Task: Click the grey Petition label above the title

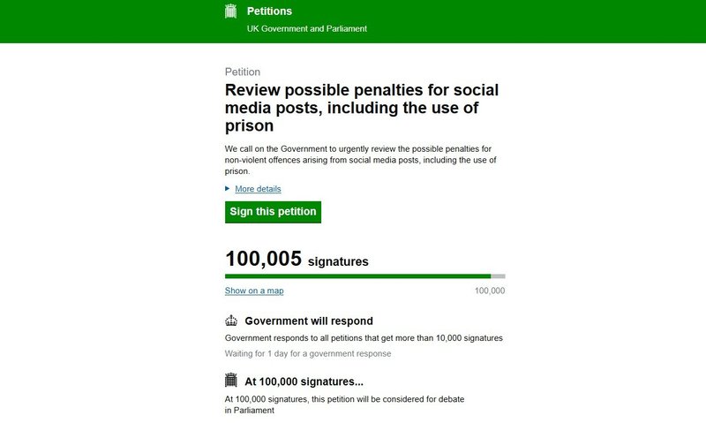Action: [x=243, y=72]
